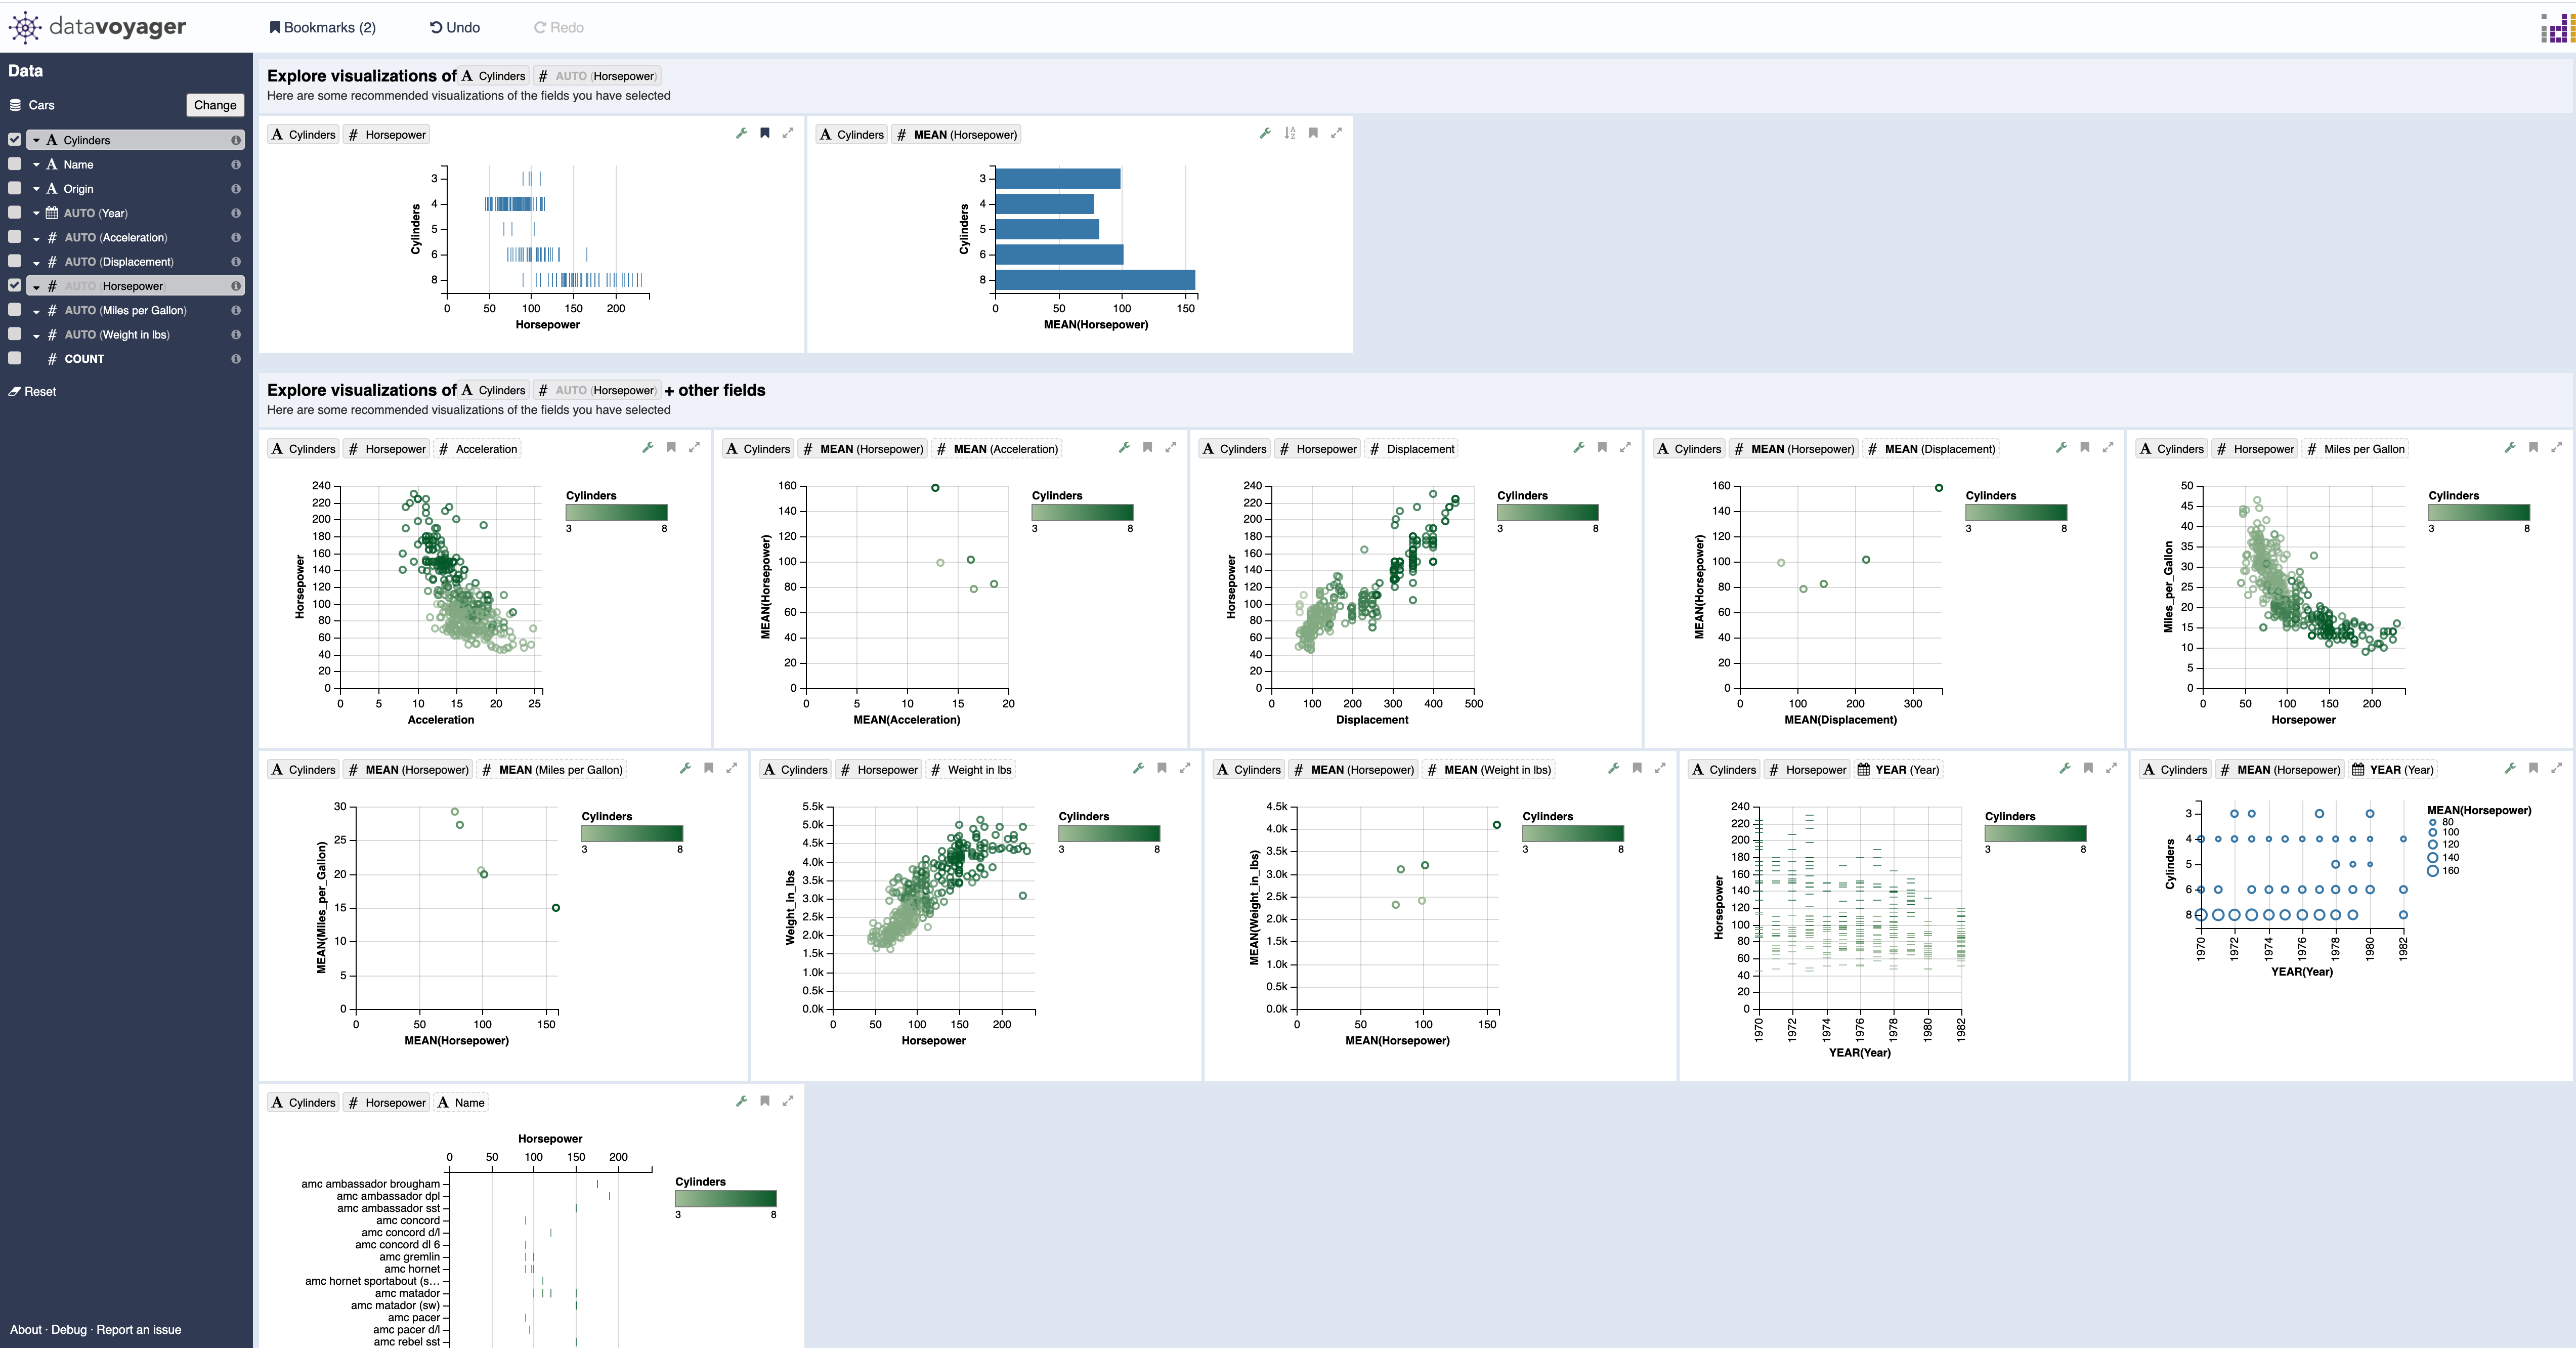Click the colored grid icon in the top right corner

[x=2555, y=27]
